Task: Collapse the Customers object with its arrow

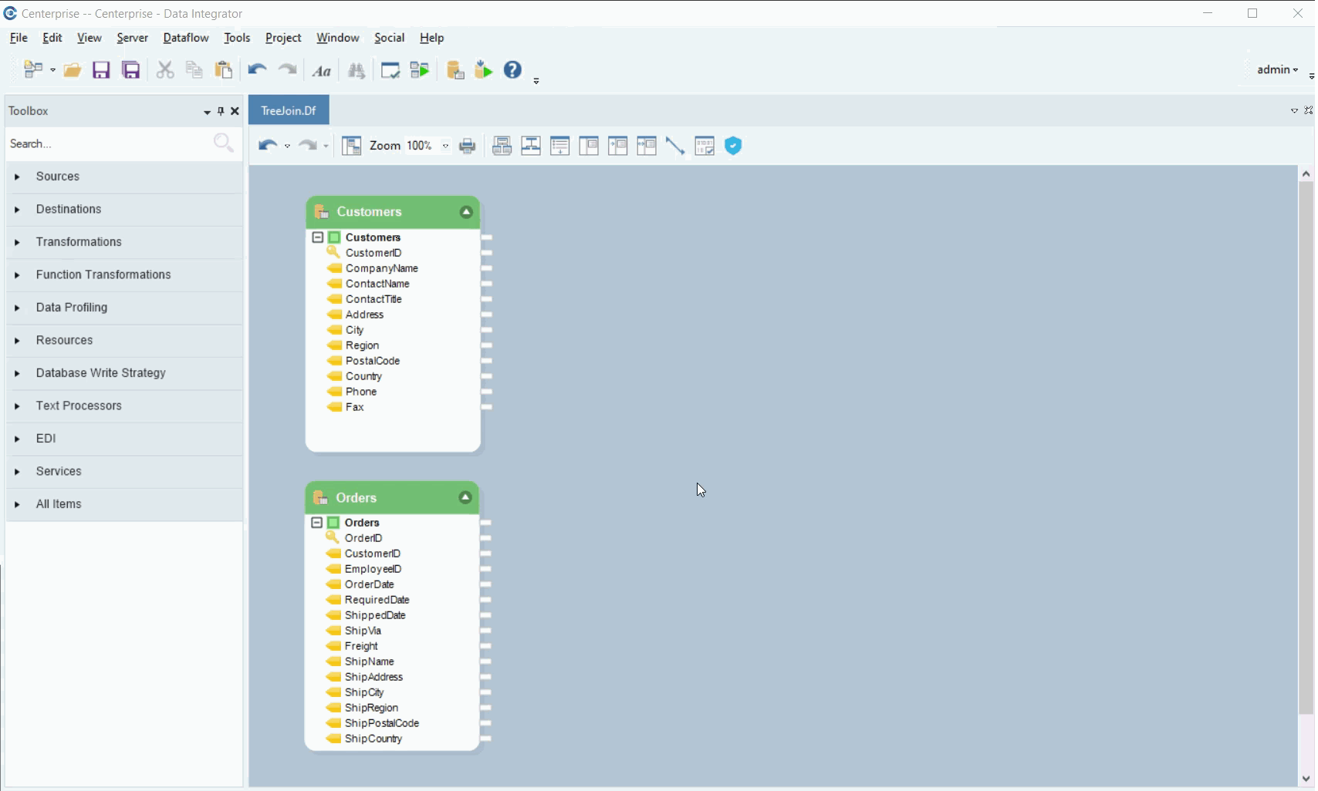Action: 466,212
